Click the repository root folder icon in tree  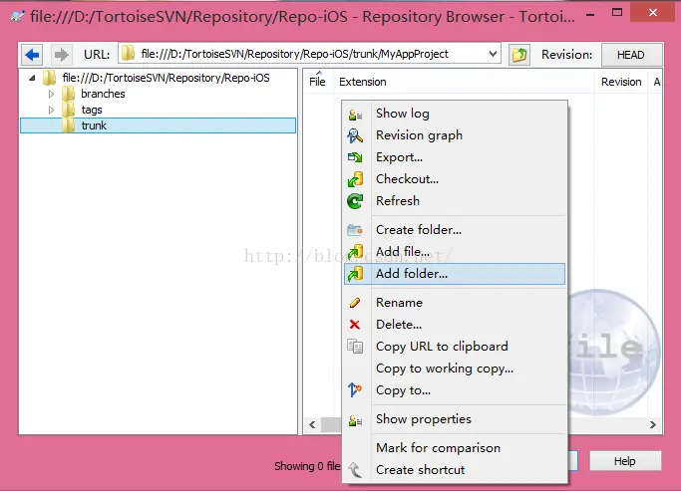(50, 78)
